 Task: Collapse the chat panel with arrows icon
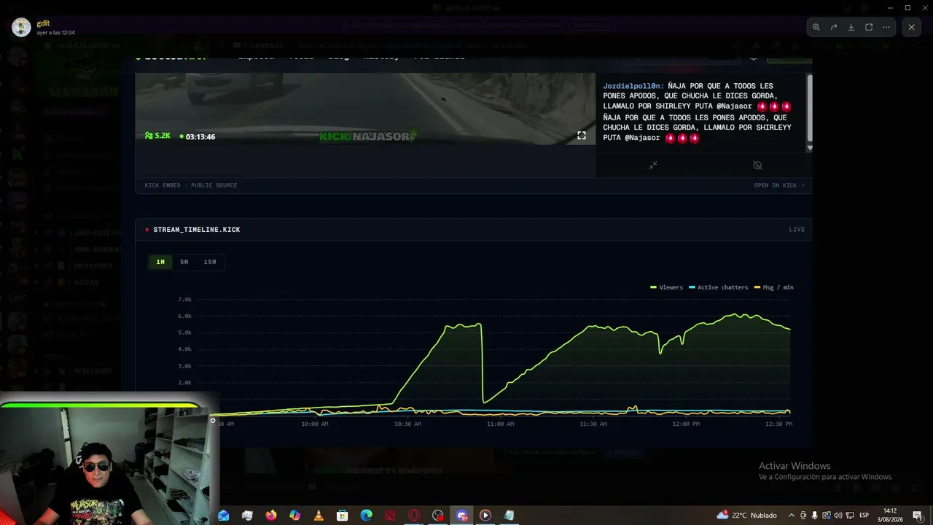point(653,166)
